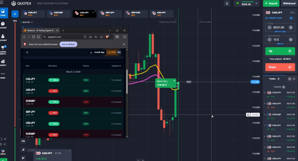Open the Market sidebar section

(3, 63)
